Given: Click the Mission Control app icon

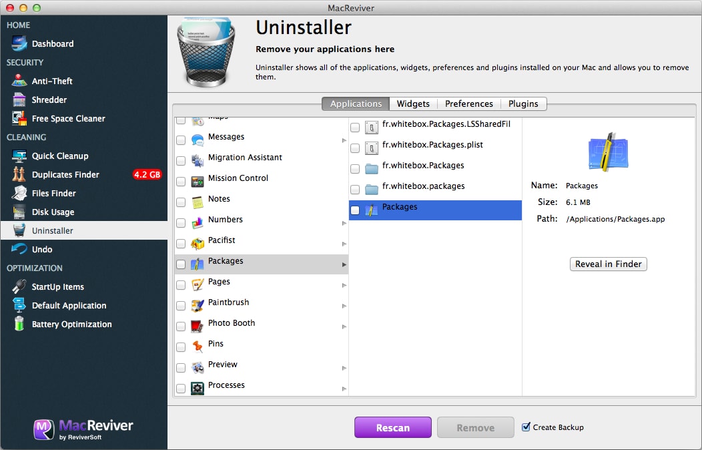Looking at the screenshot, I should tap(198, 182).
